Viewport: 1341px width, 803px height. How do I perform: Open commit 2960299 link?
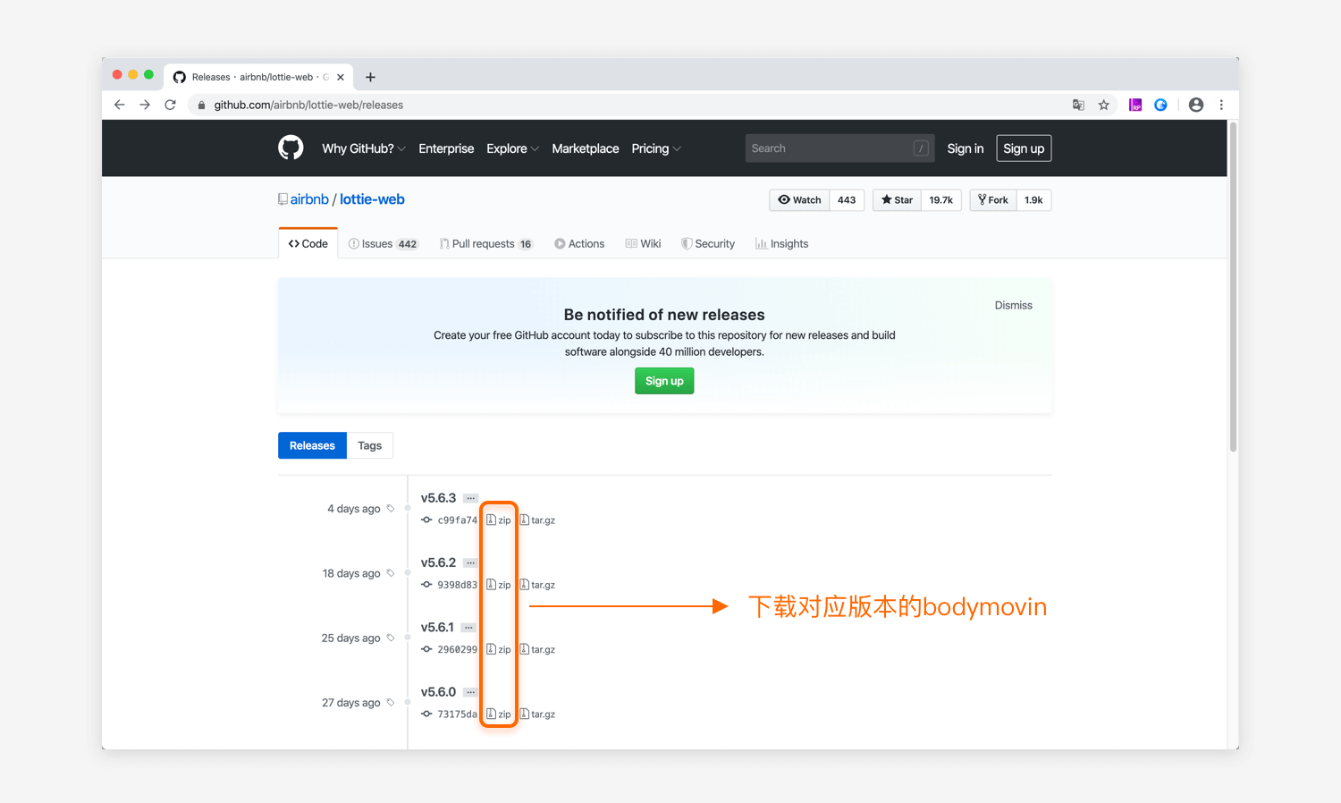pos(457,649)
